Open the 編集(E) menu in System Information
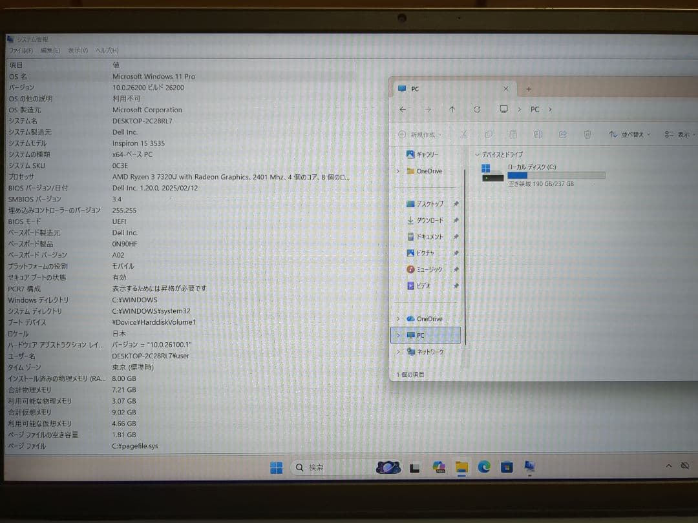 (x=50, y=50)
